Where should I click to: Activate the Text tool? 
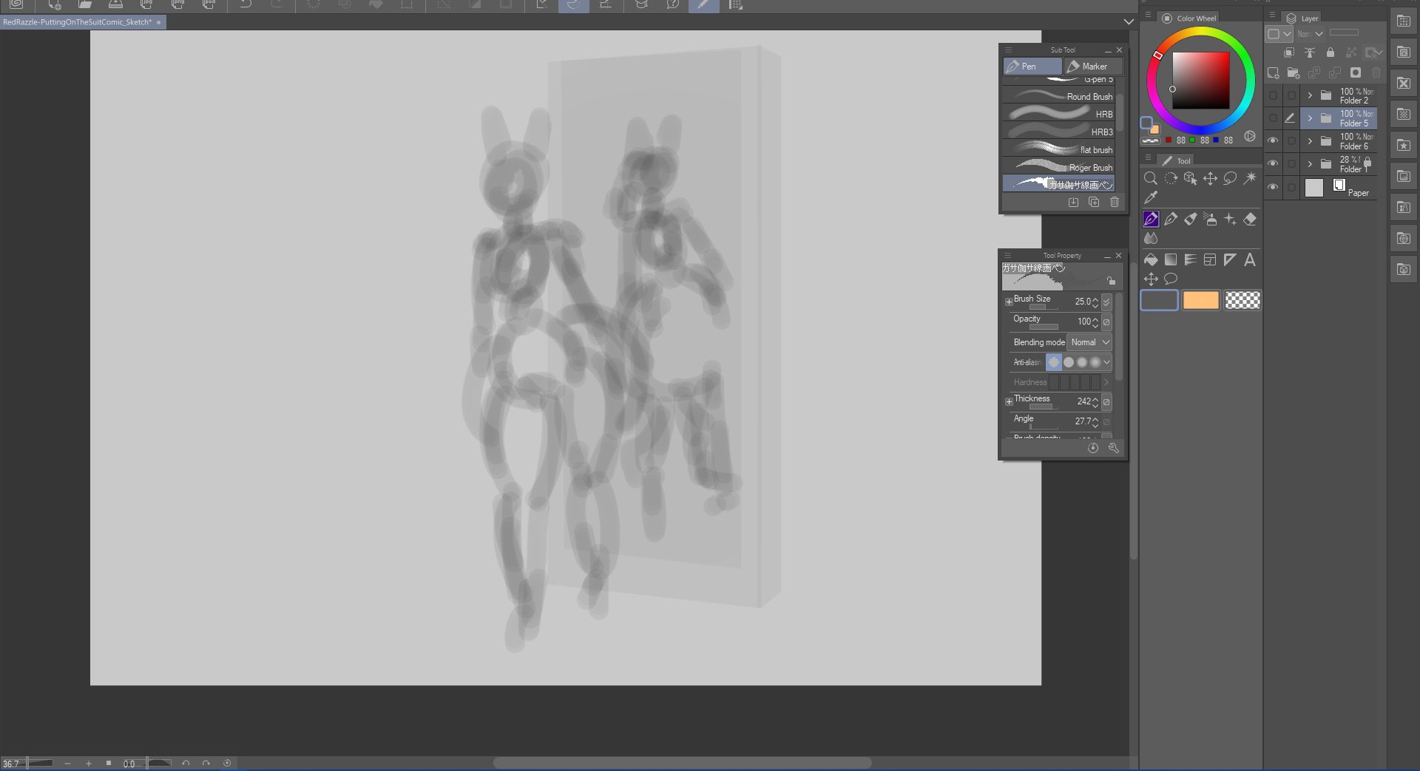(1250, 259)
